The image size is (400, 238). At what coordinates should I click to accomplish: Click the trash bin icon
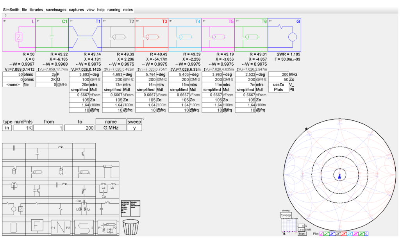130,227
